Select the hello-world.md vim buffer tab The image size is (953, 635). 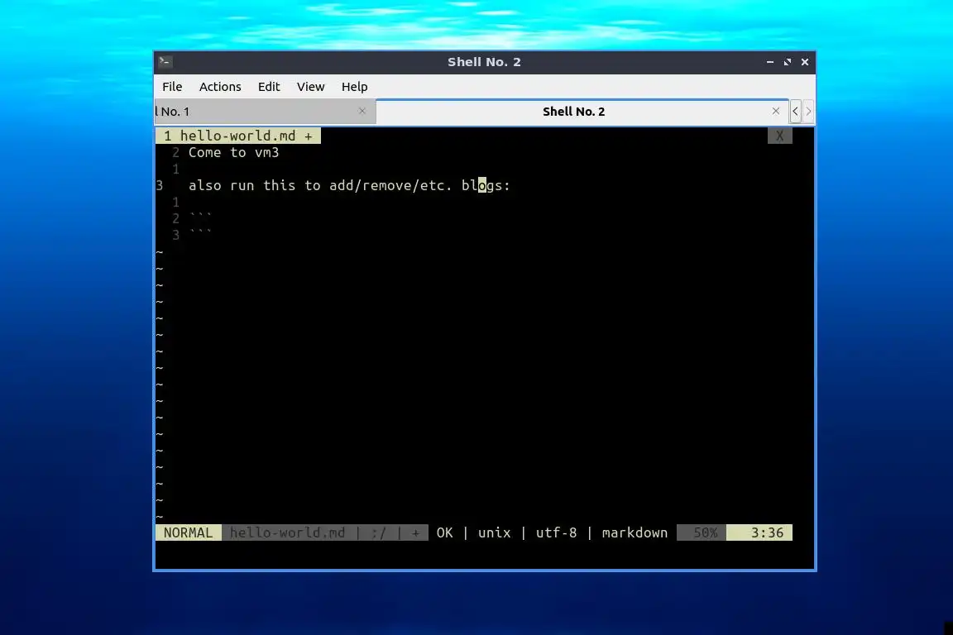tap(238, 136)
